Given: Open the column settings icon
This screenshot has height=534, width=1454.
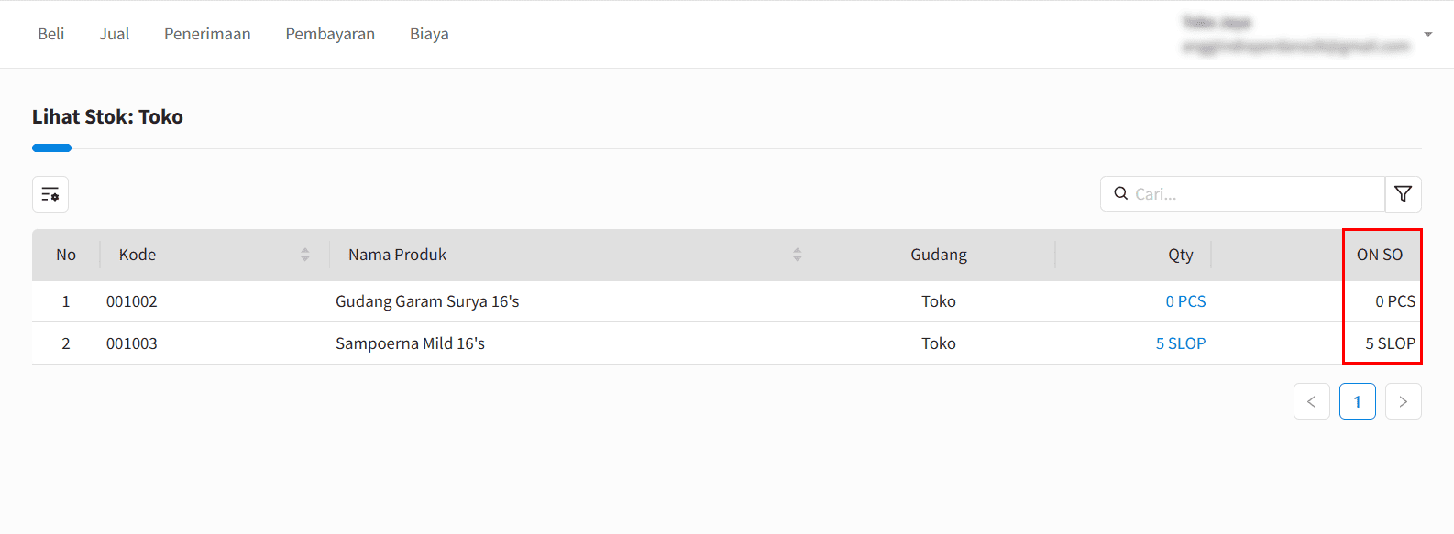Looking at the screenshot, I should click(x=50, y=194).
